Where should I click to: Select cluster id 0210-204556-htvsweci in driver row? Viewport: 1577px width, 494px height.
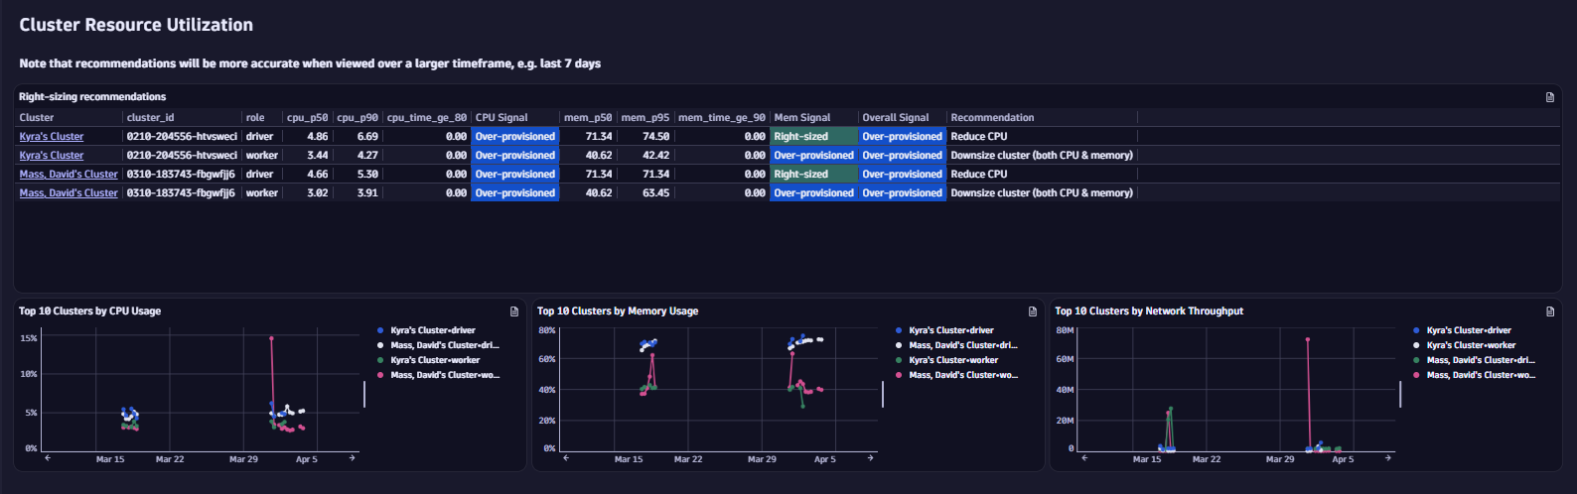[182, 137]
